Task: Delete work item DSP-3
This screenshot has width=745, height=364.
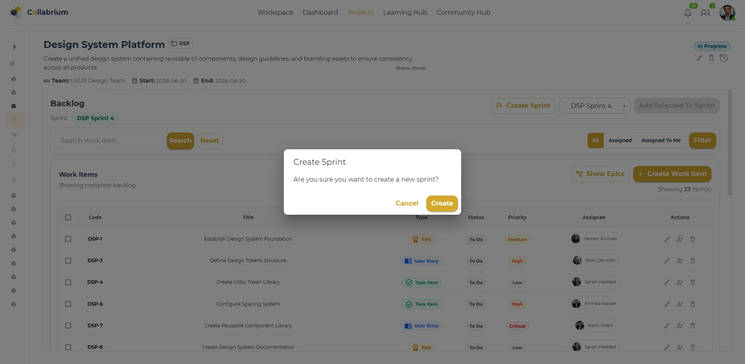Action: tap(693, 261)
